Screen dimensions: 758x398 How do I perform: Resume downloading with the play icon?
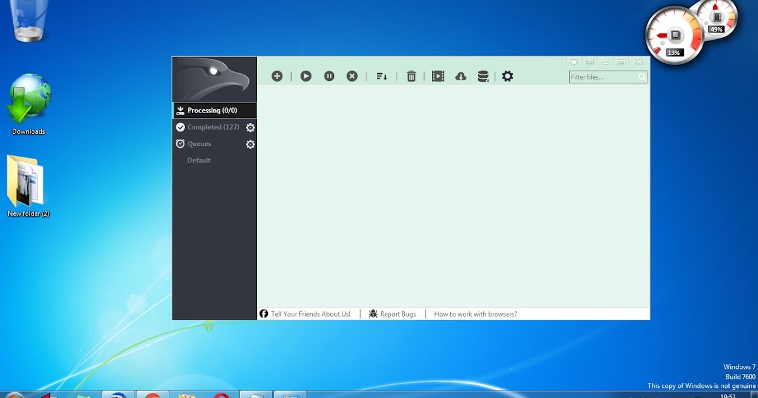coord(306,75)
